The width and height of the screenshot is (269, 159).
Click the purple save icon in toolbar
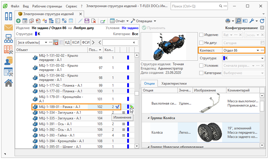[x=87, y=21]
